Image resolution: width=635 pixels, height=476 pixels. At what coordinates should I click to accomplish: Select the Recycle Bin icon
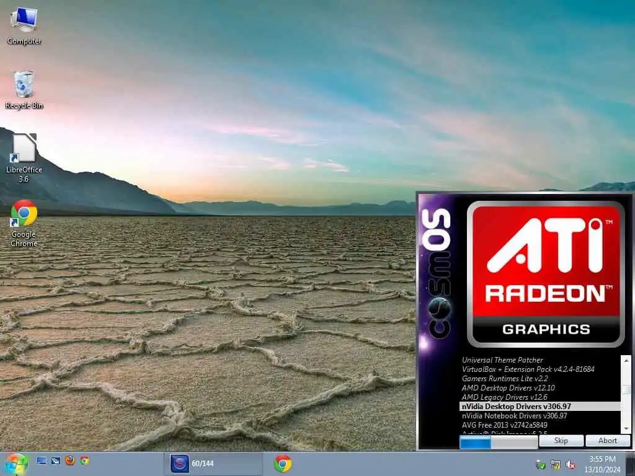(x=24, y=89)
